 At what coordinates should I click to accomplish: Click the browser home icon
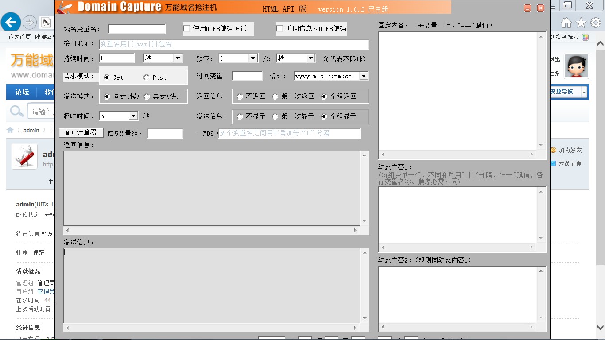click(x=566, y=23)
